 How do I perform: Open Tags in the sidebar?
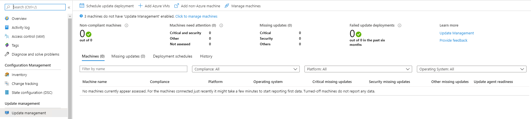click(x=15, y=45)
